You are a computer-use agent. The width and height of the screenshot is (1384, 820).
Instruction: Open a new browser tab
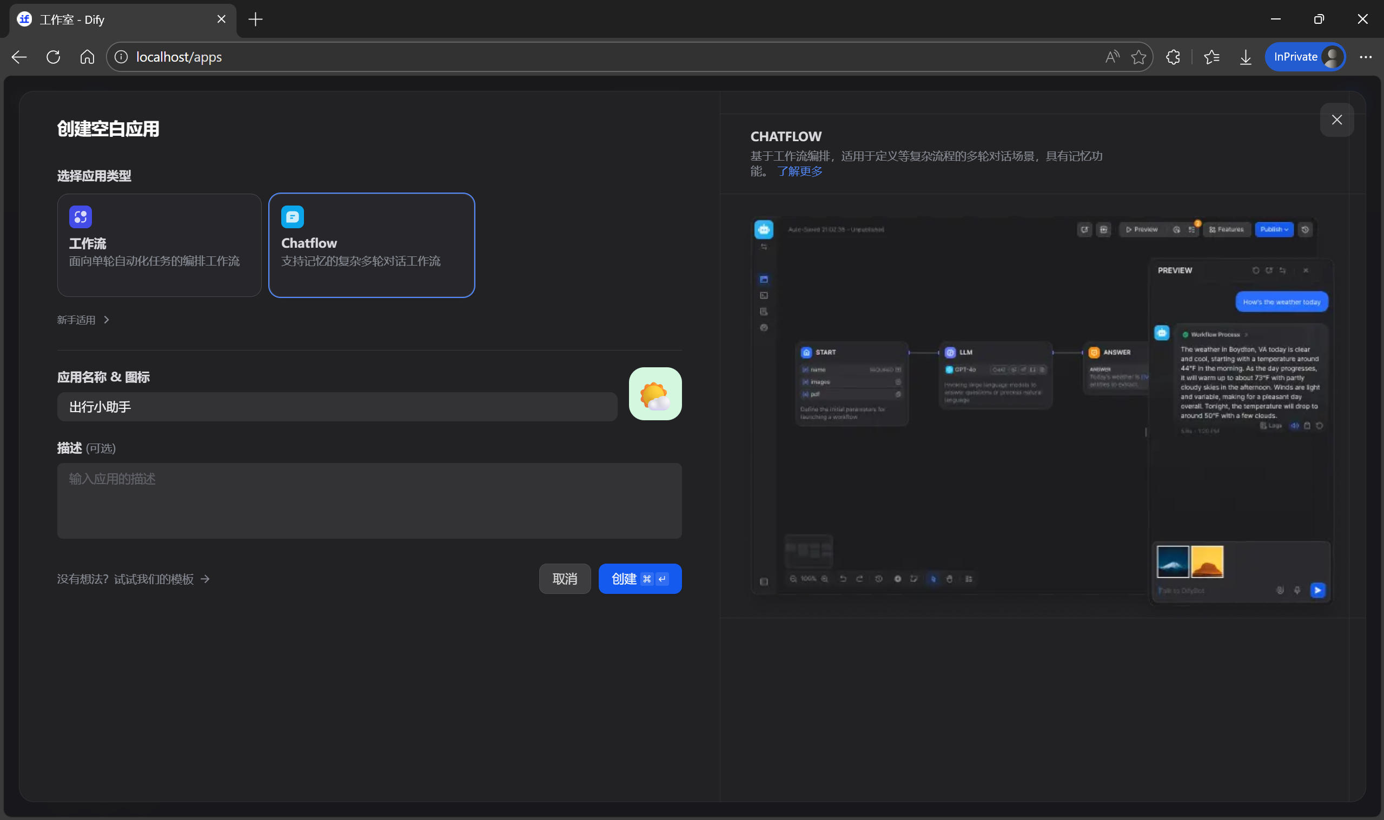tap(255, 20)
